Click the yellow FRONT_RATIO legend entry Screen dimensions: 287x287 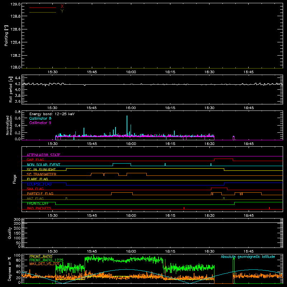click(41, 257)
